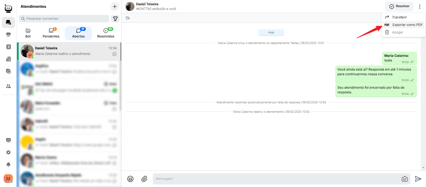Switch to the Resolvidos tab
Image resolution: width=426 pixels, height=187 pixels.
click(x=106, y=33)
